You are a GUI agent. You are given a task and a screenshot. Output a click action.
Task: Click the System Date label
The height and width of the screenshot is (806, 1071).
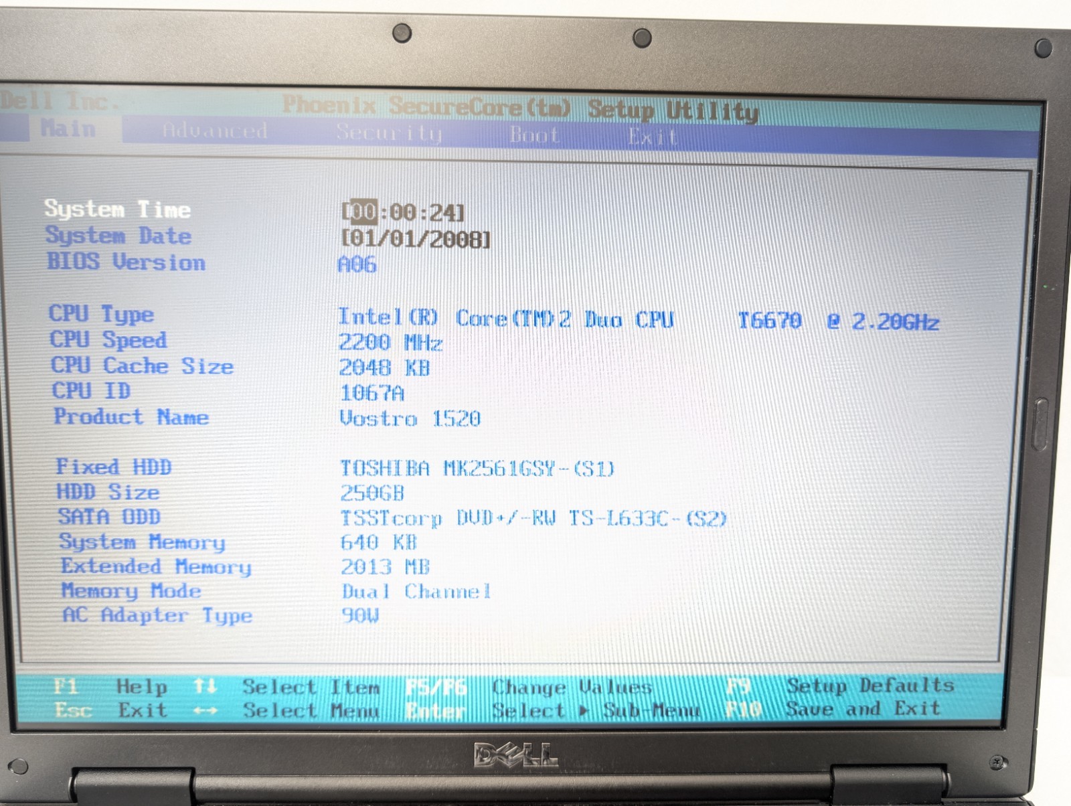[x=118, y=236]
